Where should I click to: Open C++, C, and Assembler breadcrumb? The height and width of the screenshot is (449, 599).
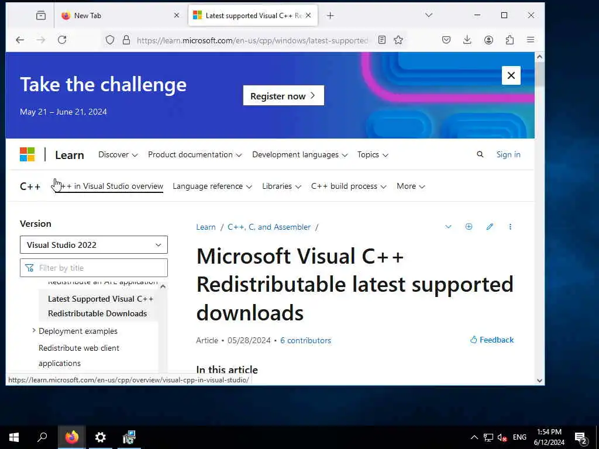coord(269,227)
